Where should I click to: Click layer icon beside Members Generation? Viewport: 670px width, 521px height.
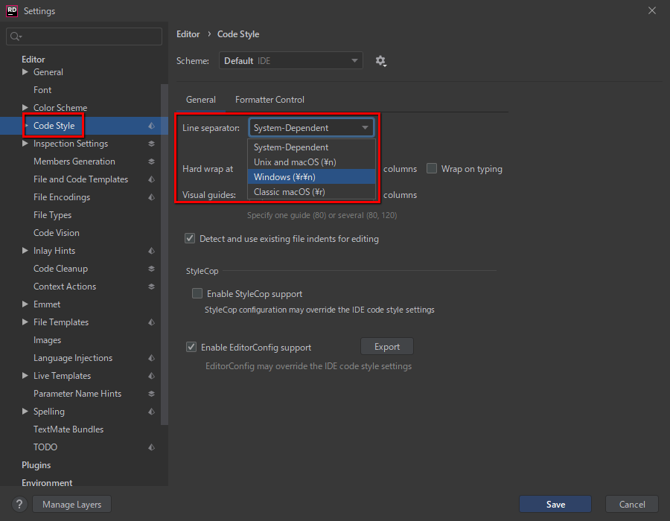point(151,162)
